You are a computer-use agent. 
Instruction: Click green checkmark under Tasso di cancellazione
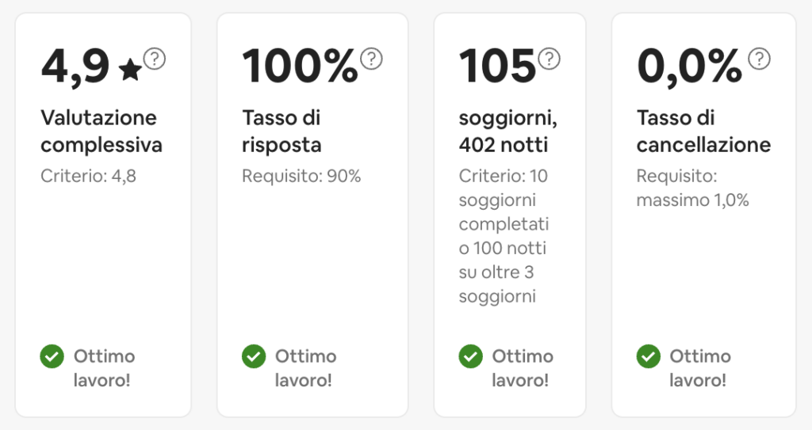pyautogui.click(x=649, y=357)
